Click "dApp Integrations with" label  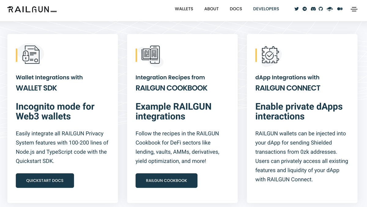coord(287,77)
